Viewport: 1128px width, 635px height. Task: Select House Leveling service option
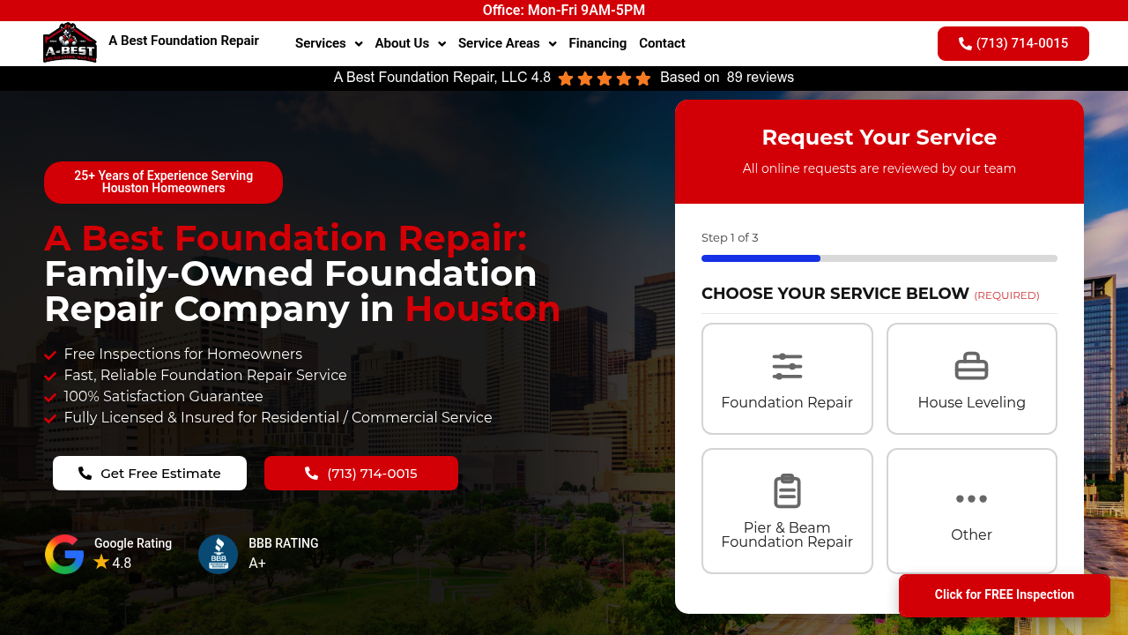[972, 379]
